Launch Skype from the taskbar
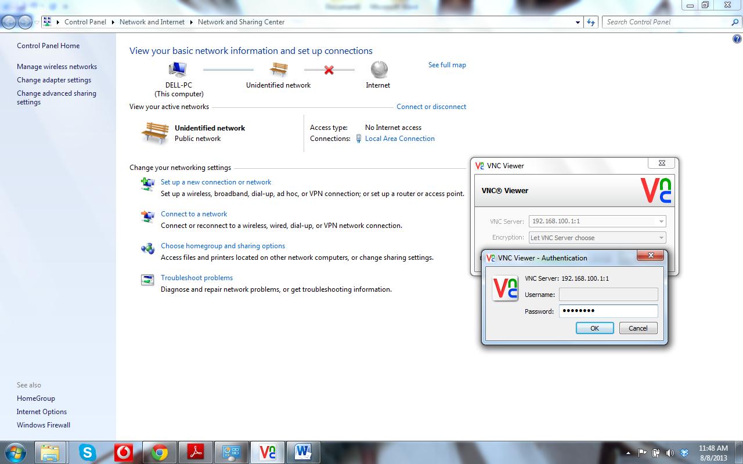 point(87,452)
